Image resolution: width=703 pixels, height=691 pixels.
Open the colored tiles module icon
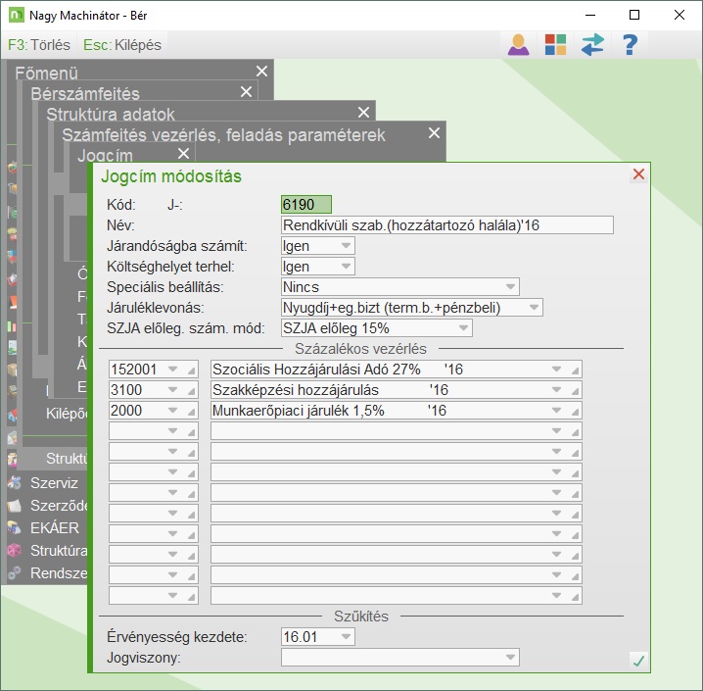555,44
